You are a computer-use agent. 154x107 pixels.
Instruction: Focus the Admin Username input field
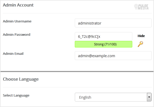113,23
